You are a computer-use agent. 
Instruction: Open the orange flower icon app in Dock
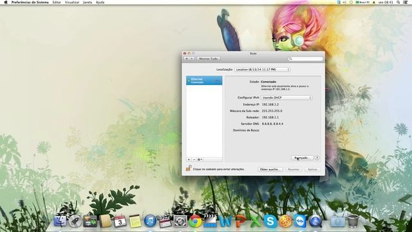click(285, 221)
